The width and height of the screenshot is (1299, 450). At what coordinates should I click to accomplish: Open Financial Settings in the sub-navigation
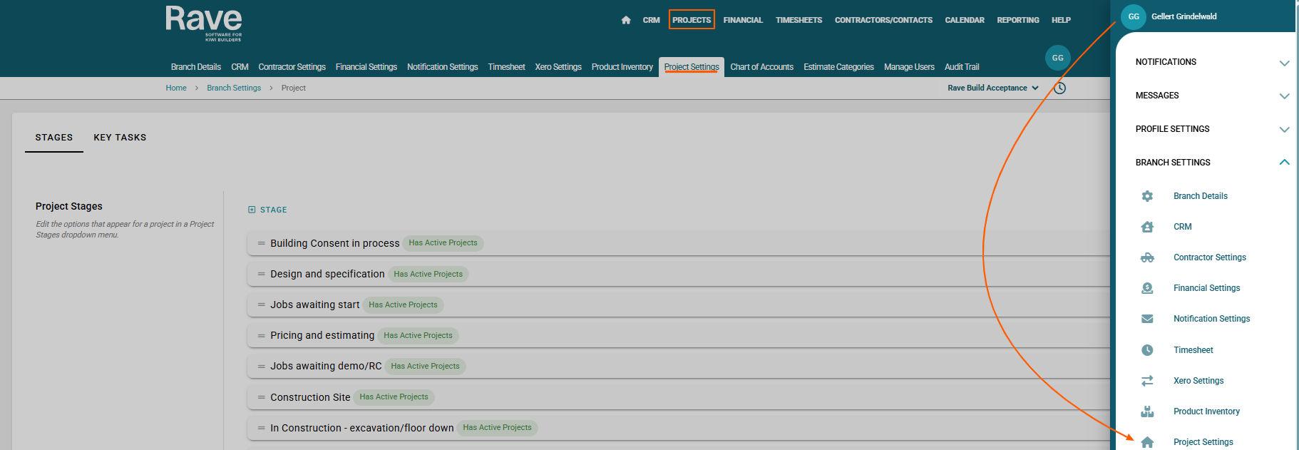[x=366, y=67]
